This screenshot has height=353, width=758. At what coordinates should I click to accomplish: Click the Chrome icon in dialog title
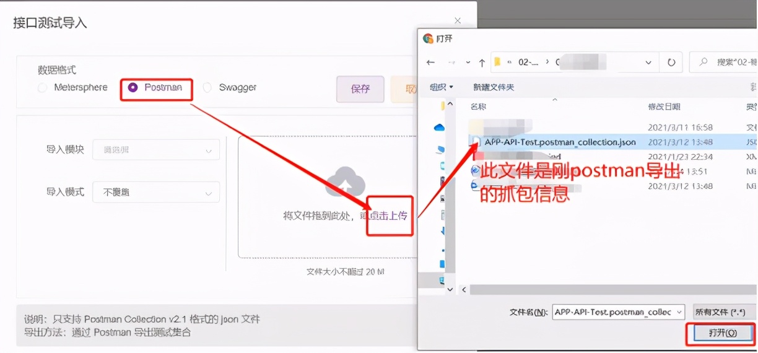pyautogui.click(x=428, y=38)
